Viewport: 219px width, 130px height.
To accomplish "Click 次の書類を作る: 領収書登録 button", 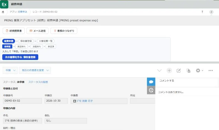I will (20, 57).
